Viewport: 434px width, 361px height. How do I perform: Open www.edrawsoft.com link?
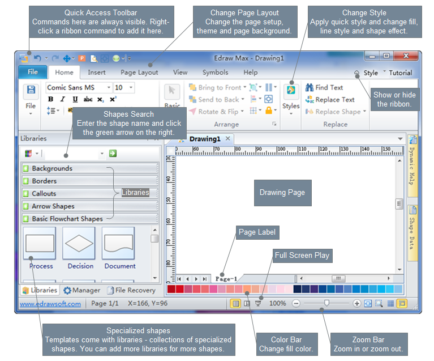[x=50, y=304]
